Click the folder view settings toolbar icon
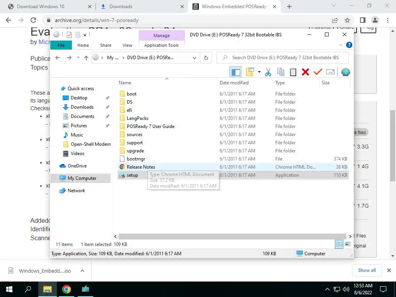 (x=250, y=72)
